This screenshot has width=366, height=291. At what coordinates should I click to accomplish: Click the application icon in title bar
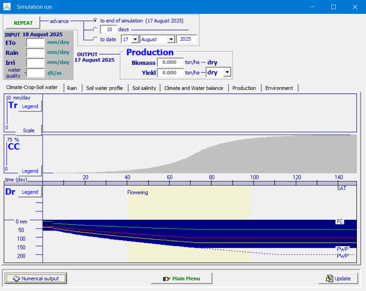pos(7,7)
